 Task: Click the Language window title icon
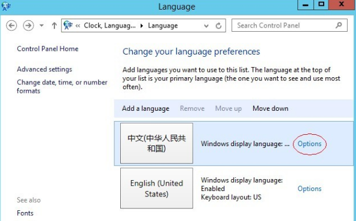tap(6, 7)
